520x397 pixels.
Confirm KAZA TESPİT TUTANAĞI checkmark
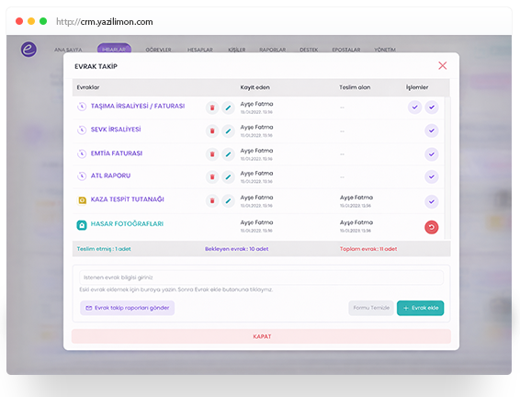pyautogui.click(x=432, y=201)
